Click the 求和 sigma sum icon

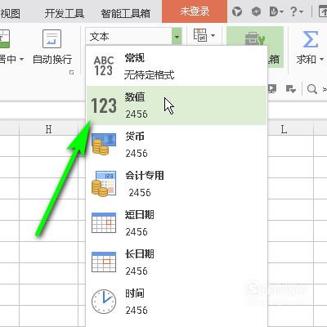(310, 39)
